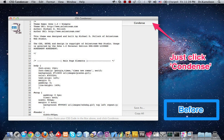Open Terminal from the dock
Image resolution: width=224 pixels, height=140 pixels.
point(177,135)
